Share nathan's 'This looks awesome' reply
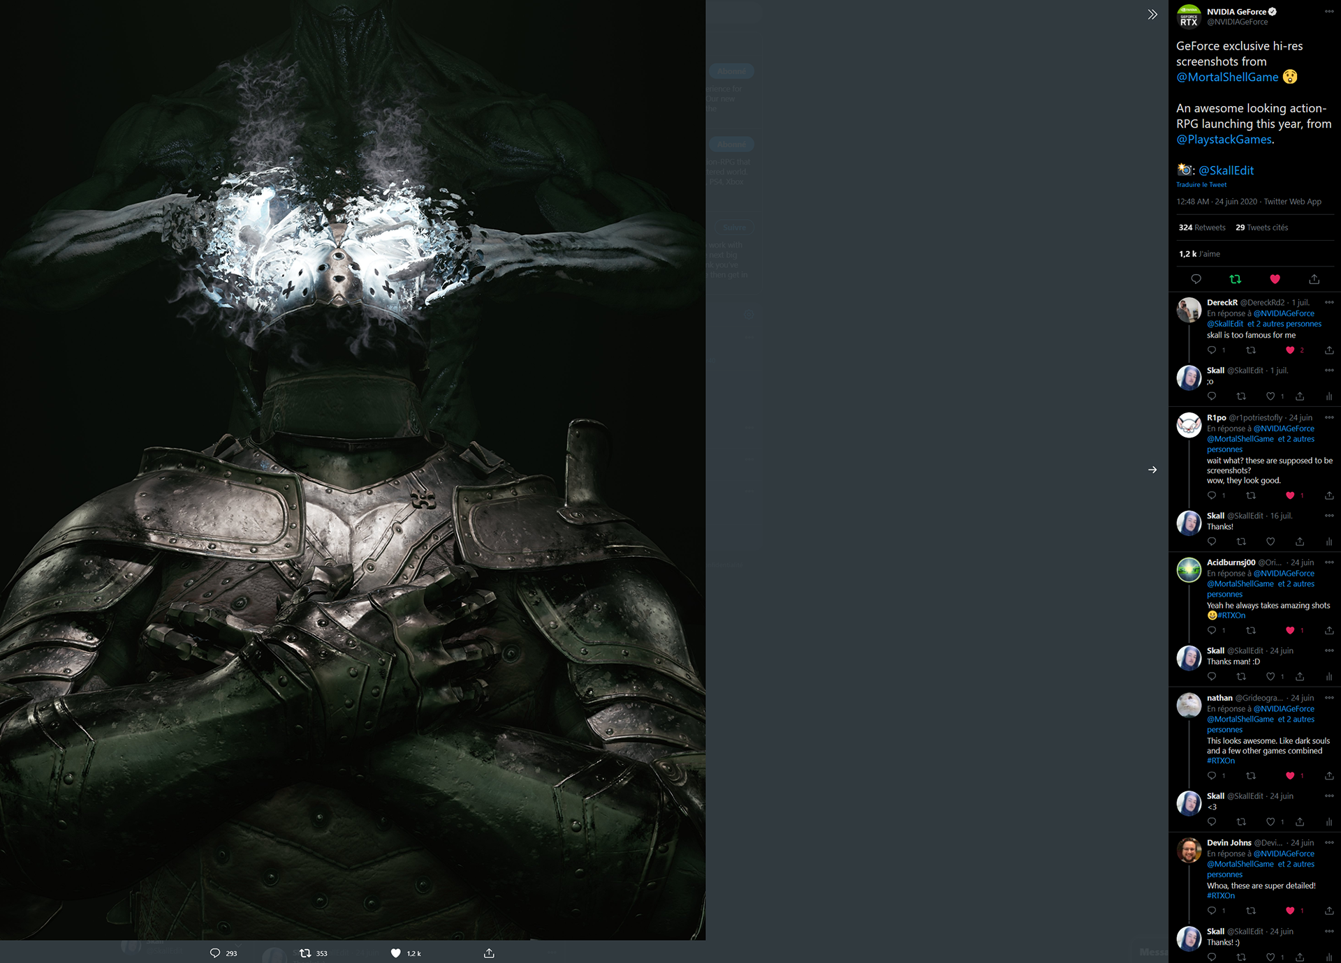The width and height of the screenshot is (1341, 963). (x=1329, y=776)
